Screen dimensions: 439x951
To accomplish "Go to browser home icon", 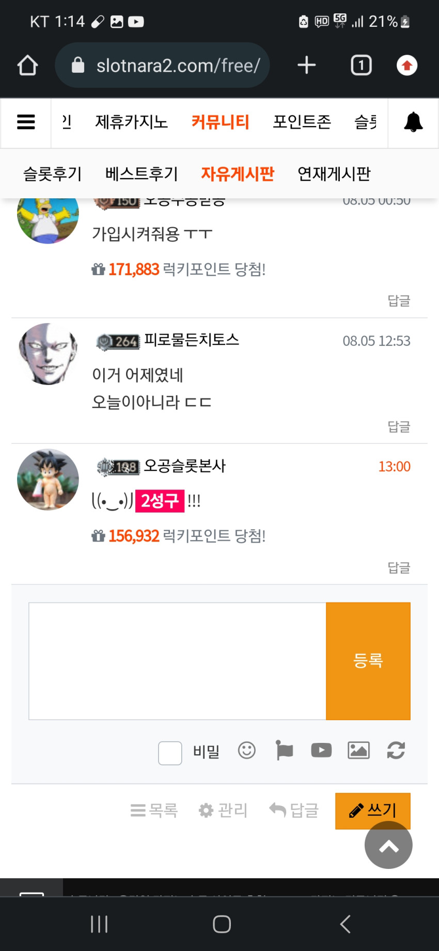I will click(27, 65).
